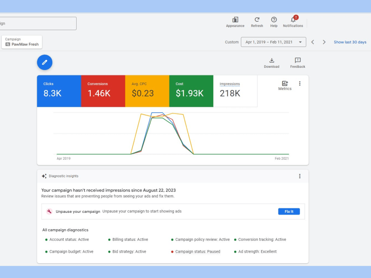This screenshot has height=278, width=371.
Task: Click the Fix it button
Action: coord(289,211)
